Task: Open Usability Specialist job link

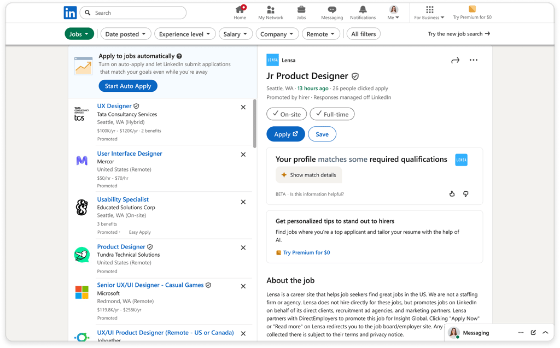Action: [123, 199]
